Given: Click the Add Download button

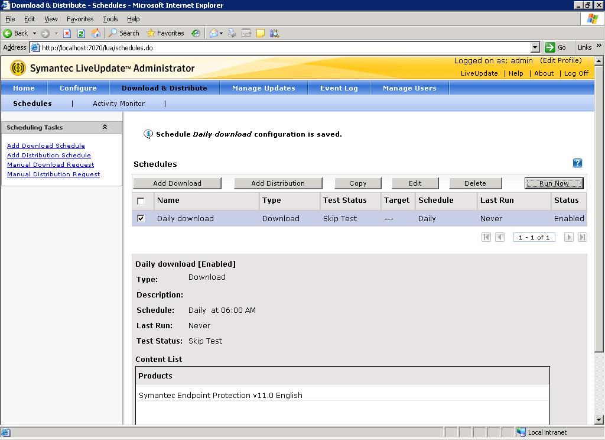Looking at the screenshot, I should (x=177, y=183).
